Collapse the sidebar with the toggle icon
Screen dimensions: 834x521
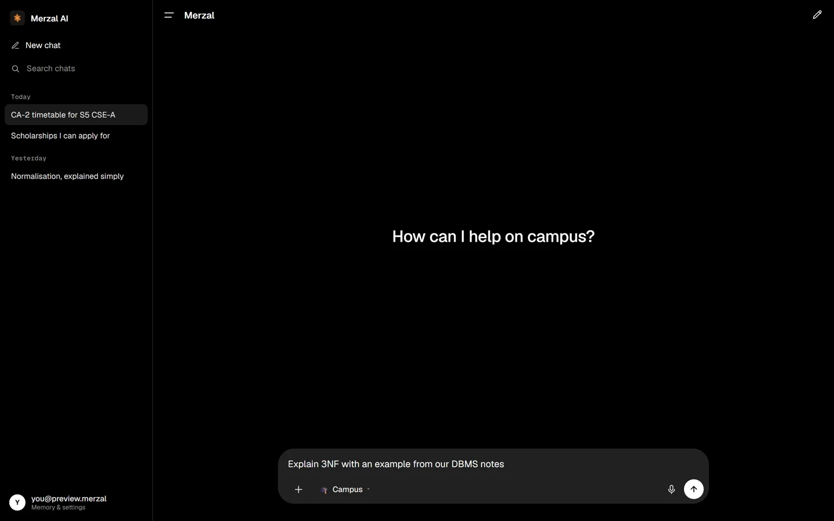pyautogui.click(x=169, y=16)
